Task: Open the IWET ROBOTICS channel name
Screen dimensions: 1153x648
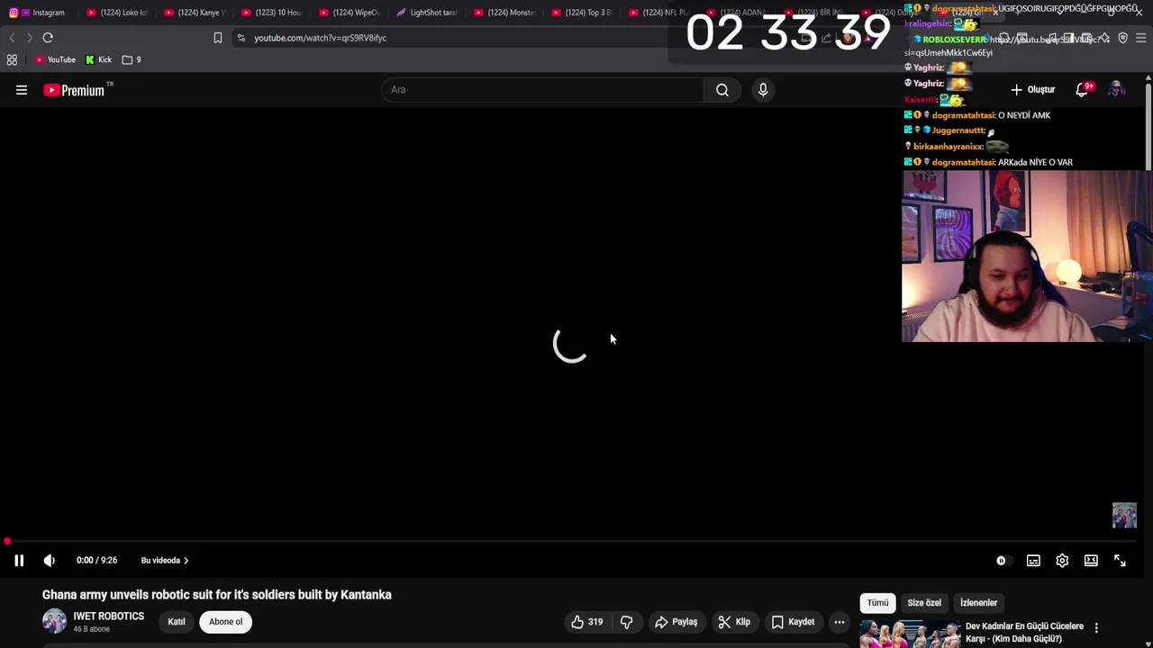Action: pyautogui.click(x=109, y=616)
